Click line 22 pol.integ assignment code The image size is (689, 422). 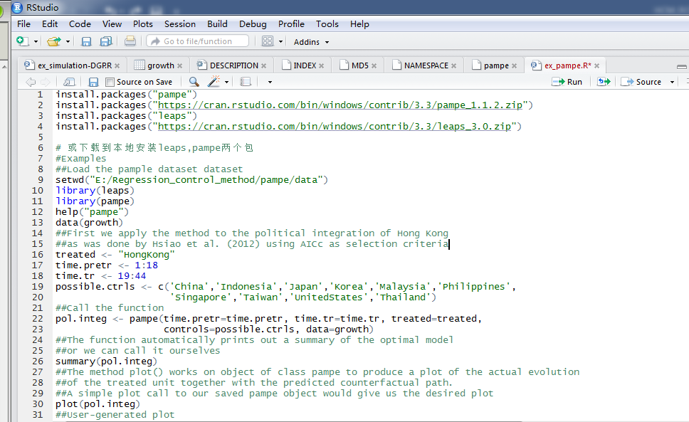point(268,318)
